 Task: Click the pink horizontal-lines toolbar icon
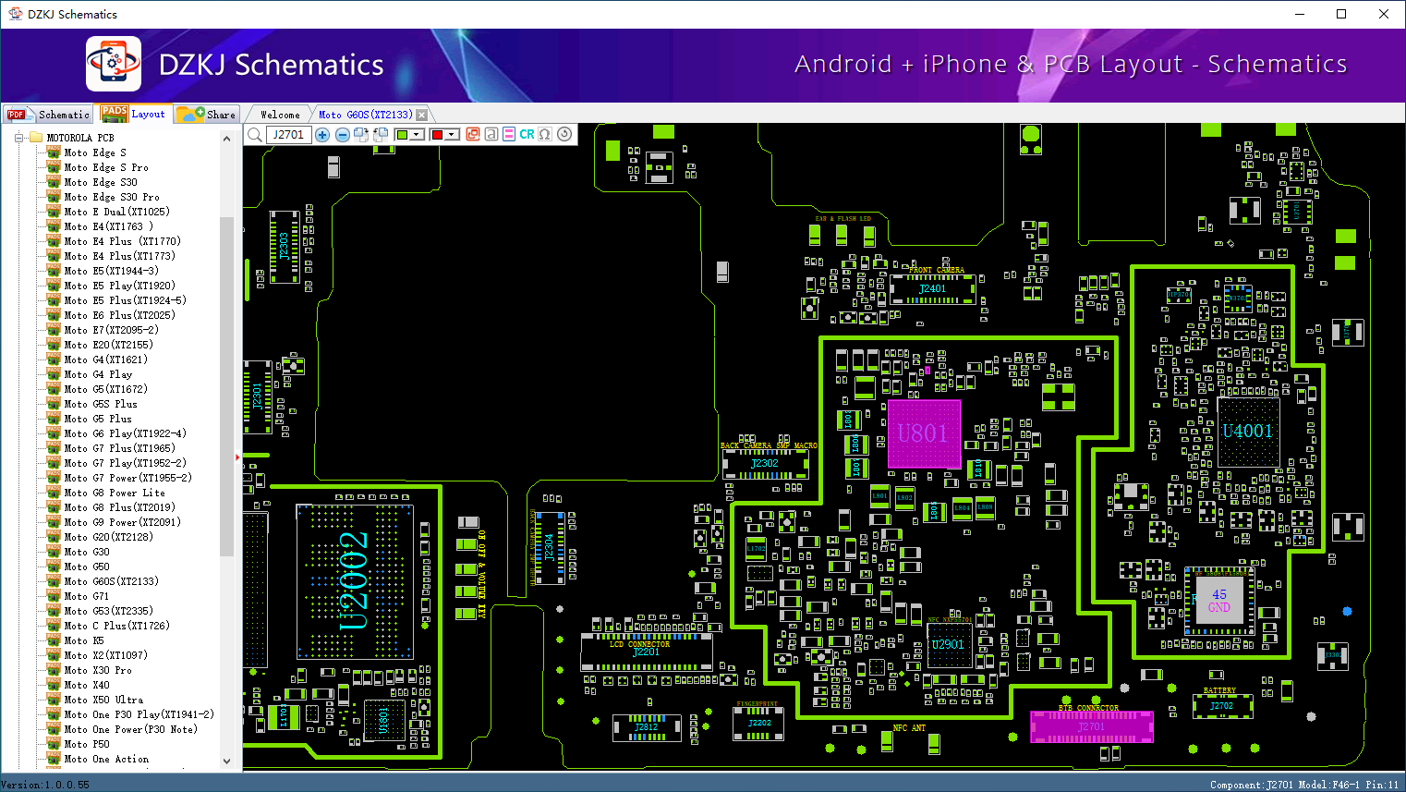[509, 135]
